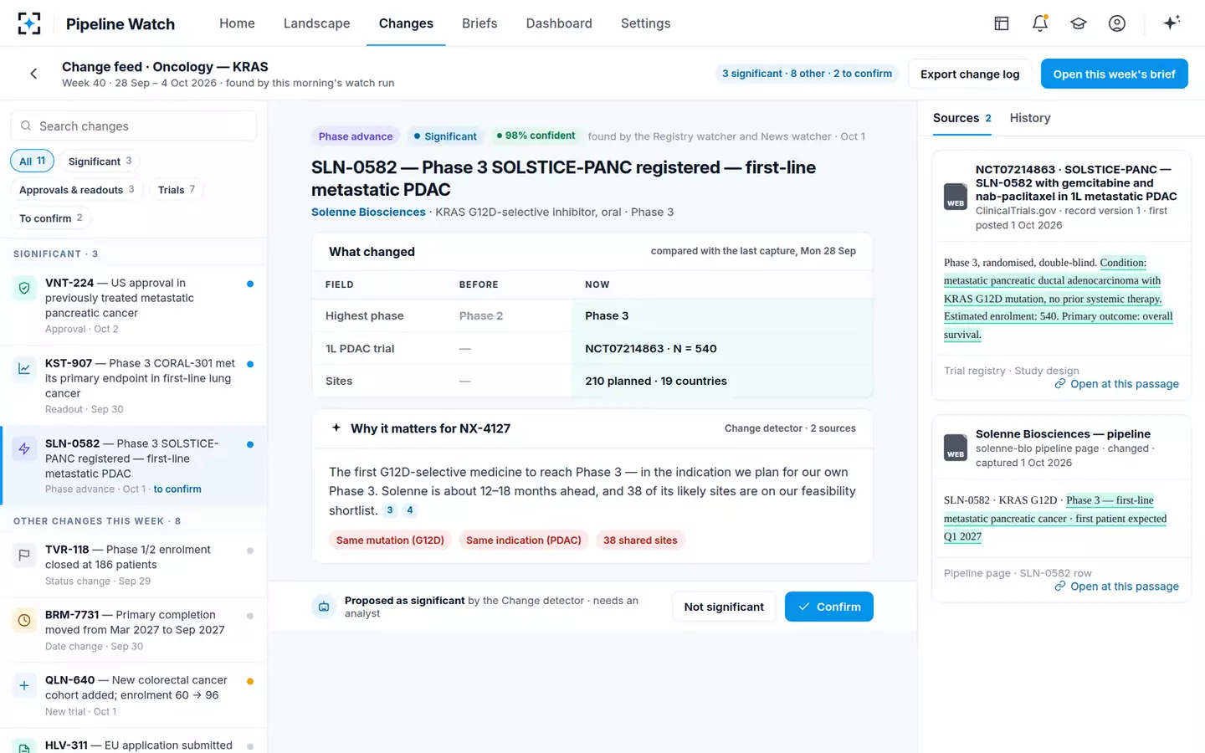
Task: Click the Phase advance badge
Action: point(356,136)
